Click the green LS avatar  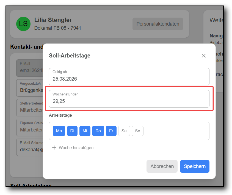(x=23, y=24)
